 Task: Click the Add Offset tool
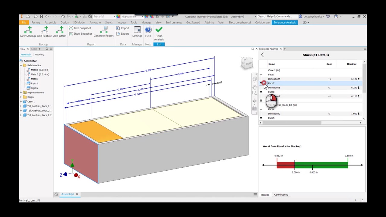coord(60,32)
